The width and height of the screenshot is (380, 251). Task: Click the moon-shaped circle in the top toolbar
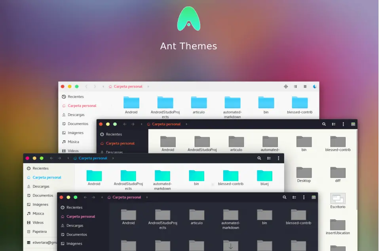coord(315,86)
